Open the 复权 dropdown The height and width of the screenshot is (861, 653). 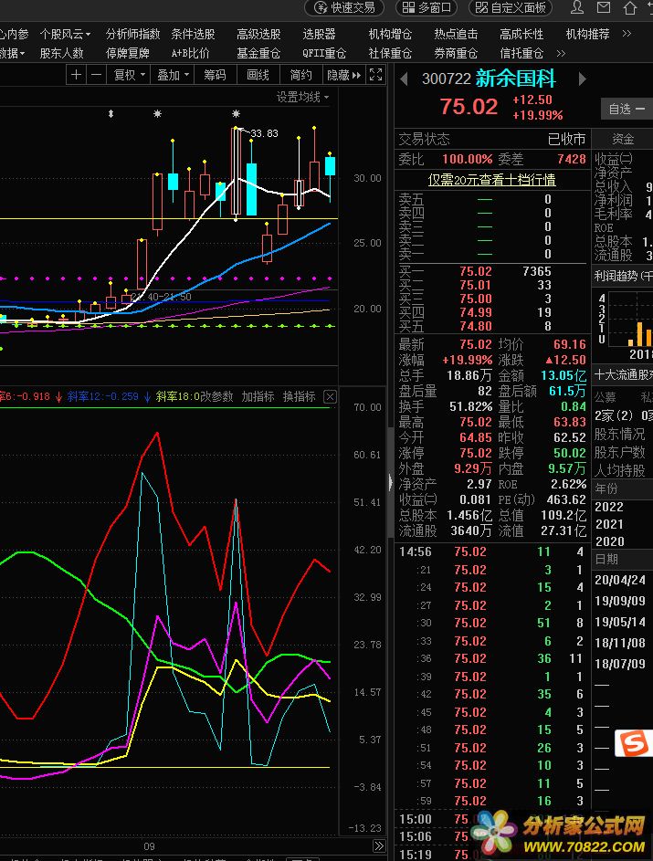[129, 75]
